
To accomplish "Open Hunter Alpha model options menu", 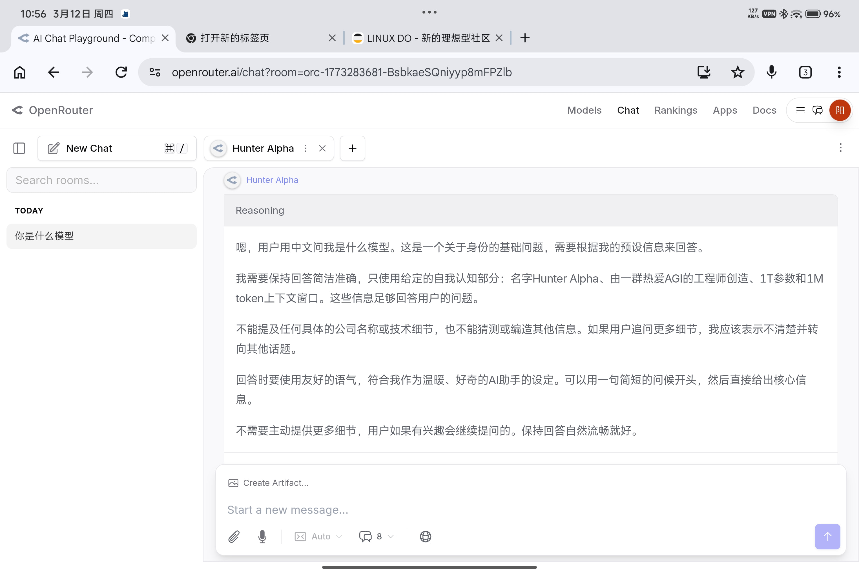I will (305, 148).
